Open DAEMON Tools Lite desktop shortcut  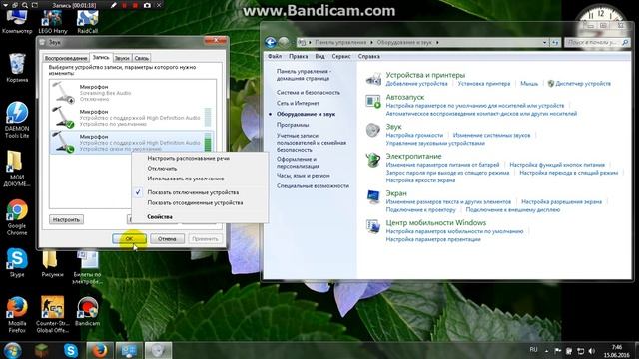17,120
